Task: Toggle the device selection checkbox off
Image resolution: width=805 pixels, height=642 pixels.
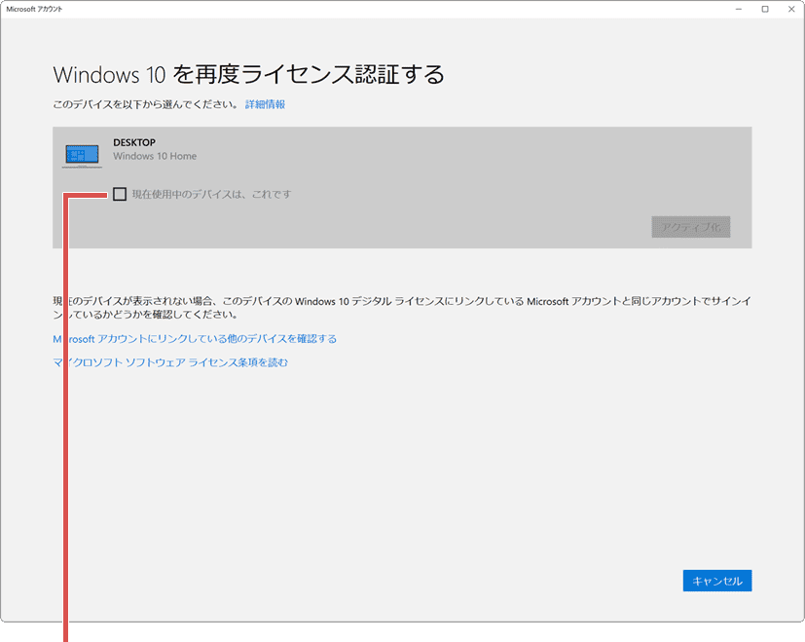Action: pos(121,195)
